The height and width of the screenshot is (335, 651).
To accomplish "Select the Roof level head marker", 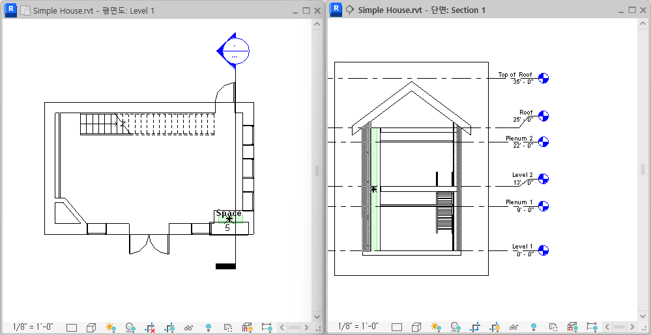I will tap(543, 116).
